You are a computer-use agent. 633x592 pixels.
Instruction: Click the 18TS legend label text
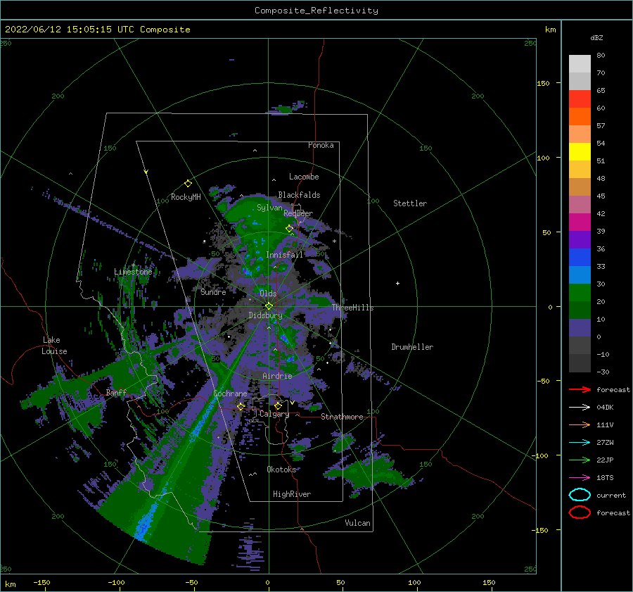605,478
